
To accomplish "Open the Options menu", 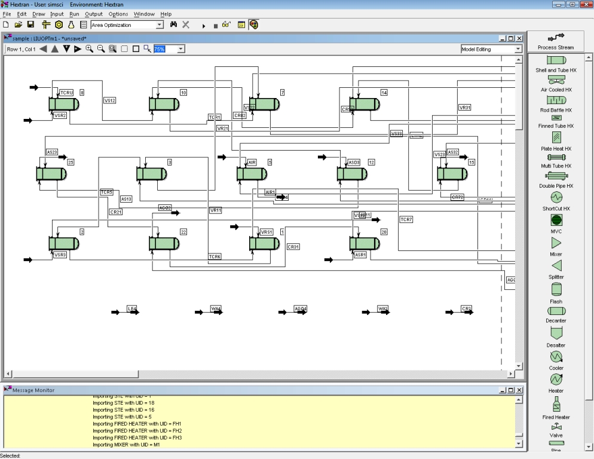I will point(118,14).
